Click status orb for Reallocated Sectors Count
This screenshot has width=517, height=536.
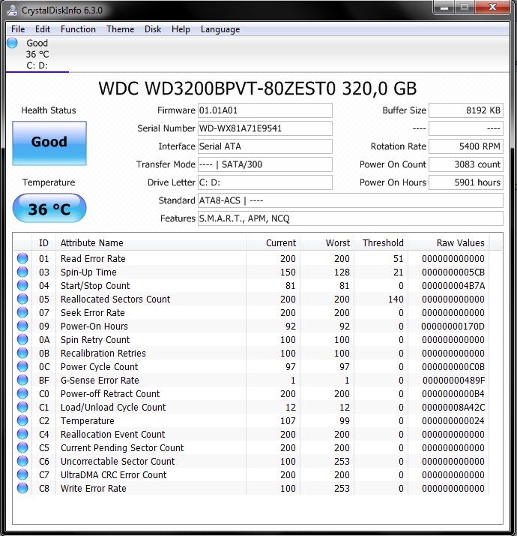click(x=22, y=299)
